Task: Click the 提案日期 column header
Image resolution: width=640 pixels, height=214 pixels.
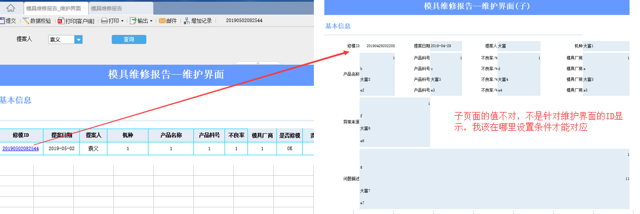Action: point(61,135)
